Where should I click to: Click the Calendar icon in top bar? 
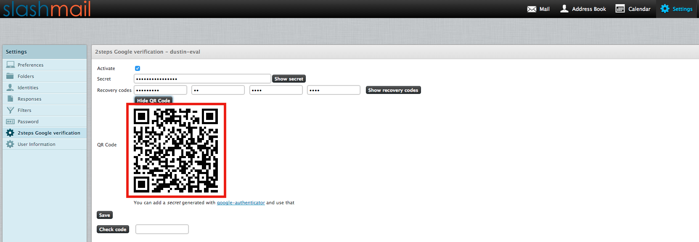coord(620,8)
